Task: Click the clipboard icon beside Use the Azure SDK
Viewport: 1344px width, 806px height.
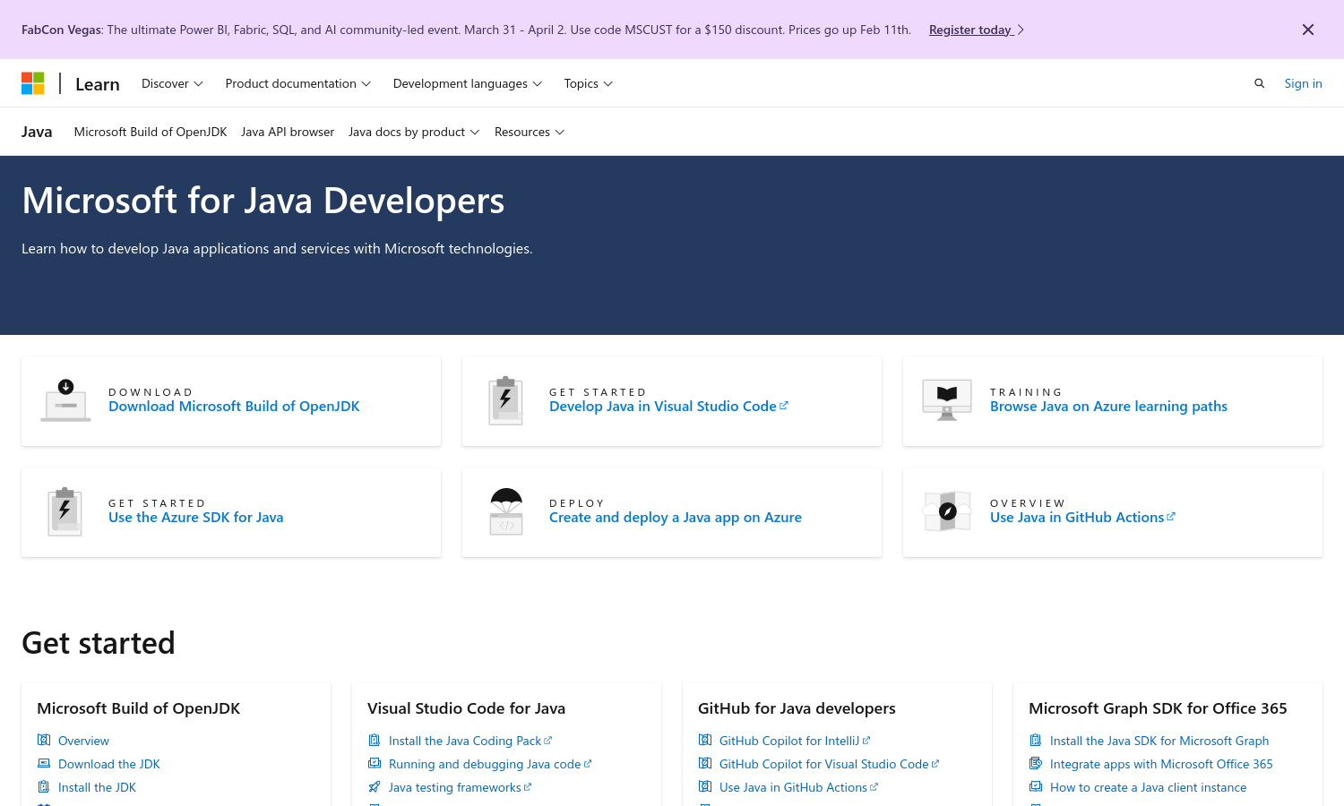Action: point(65,512)
